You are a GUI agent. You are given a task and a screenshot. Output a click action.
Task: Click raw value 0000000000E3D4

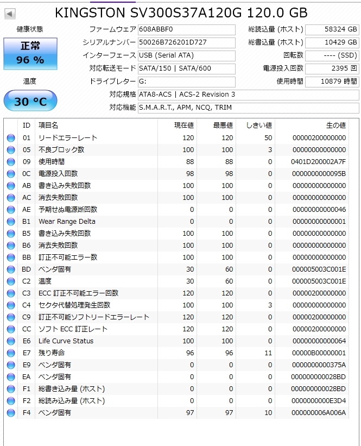(x=319, y=401)
